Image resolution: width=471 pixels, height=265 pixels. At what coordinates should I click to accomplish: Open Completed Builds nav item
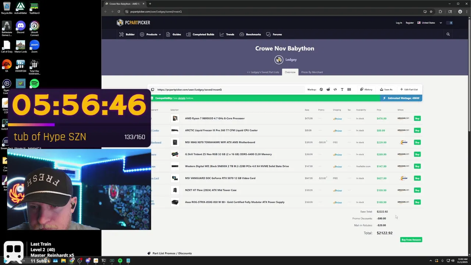[200, 34]
